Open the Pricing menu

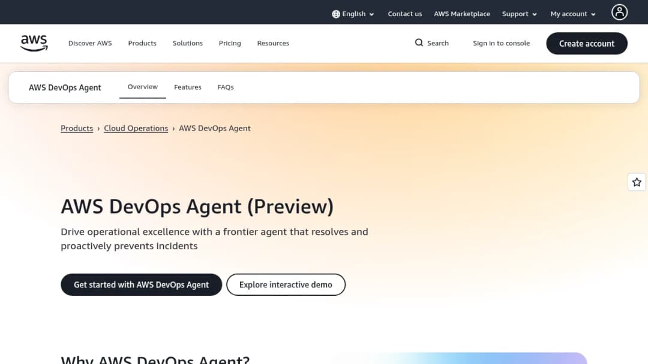coord(230,43)
